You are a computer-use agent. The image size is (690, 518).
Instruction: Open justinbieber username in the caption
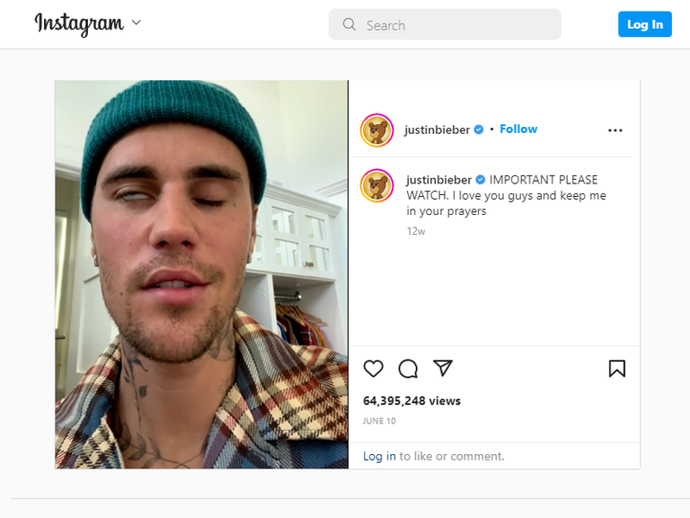tap(438, 180)
